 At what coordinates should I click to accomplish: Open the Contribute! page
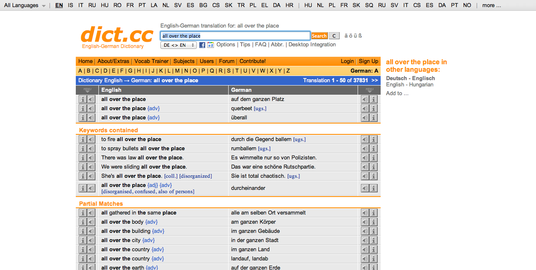253,61
